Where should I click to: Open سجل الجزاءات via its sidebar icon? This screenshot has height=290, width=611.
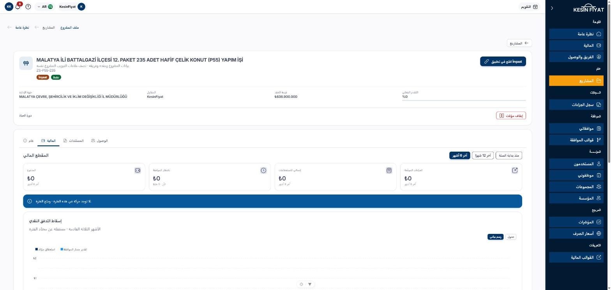(599, 104)
